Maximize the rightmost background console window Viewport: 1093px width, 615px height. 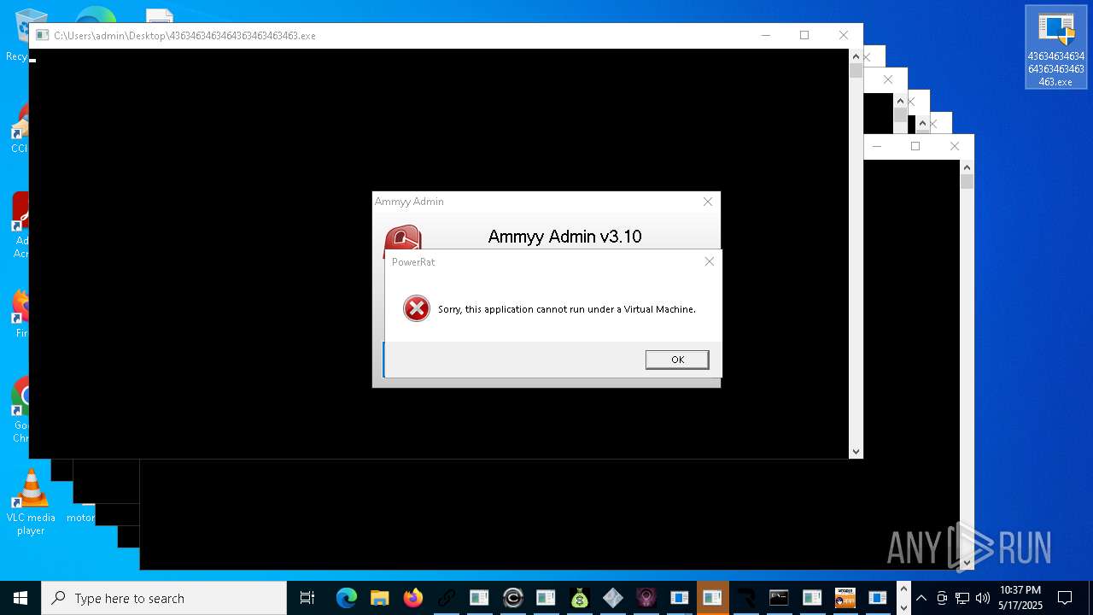coord(915,146)
